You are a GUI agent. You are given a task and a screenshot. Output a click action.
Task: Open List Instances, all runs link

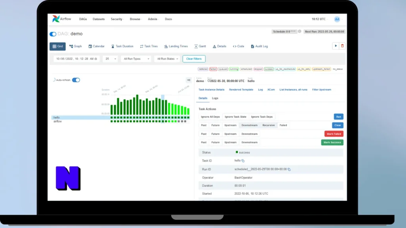293,90
